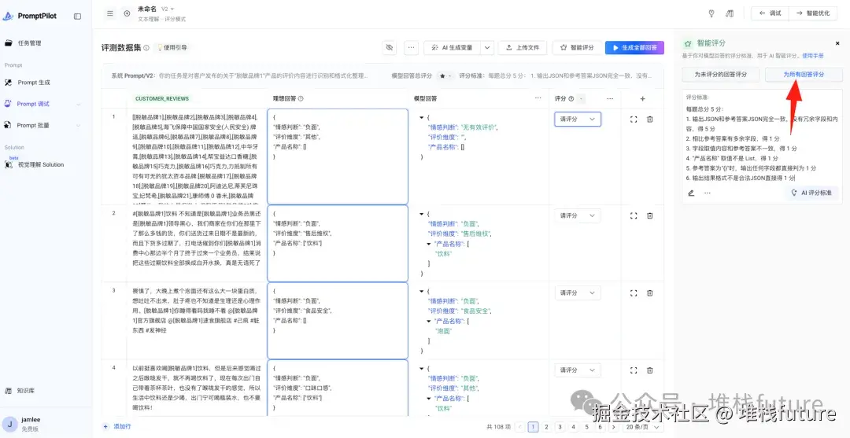This screenshot has width=850, height=438.
Task: Delete row 1 with the trash icon
Action: (x=649, y=119)
